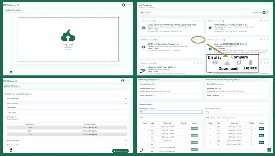The width and height of the screenshot is (275, 156).
Task: Download the APBI_Left_Frontiers template
Action: [x=198, y=40]
